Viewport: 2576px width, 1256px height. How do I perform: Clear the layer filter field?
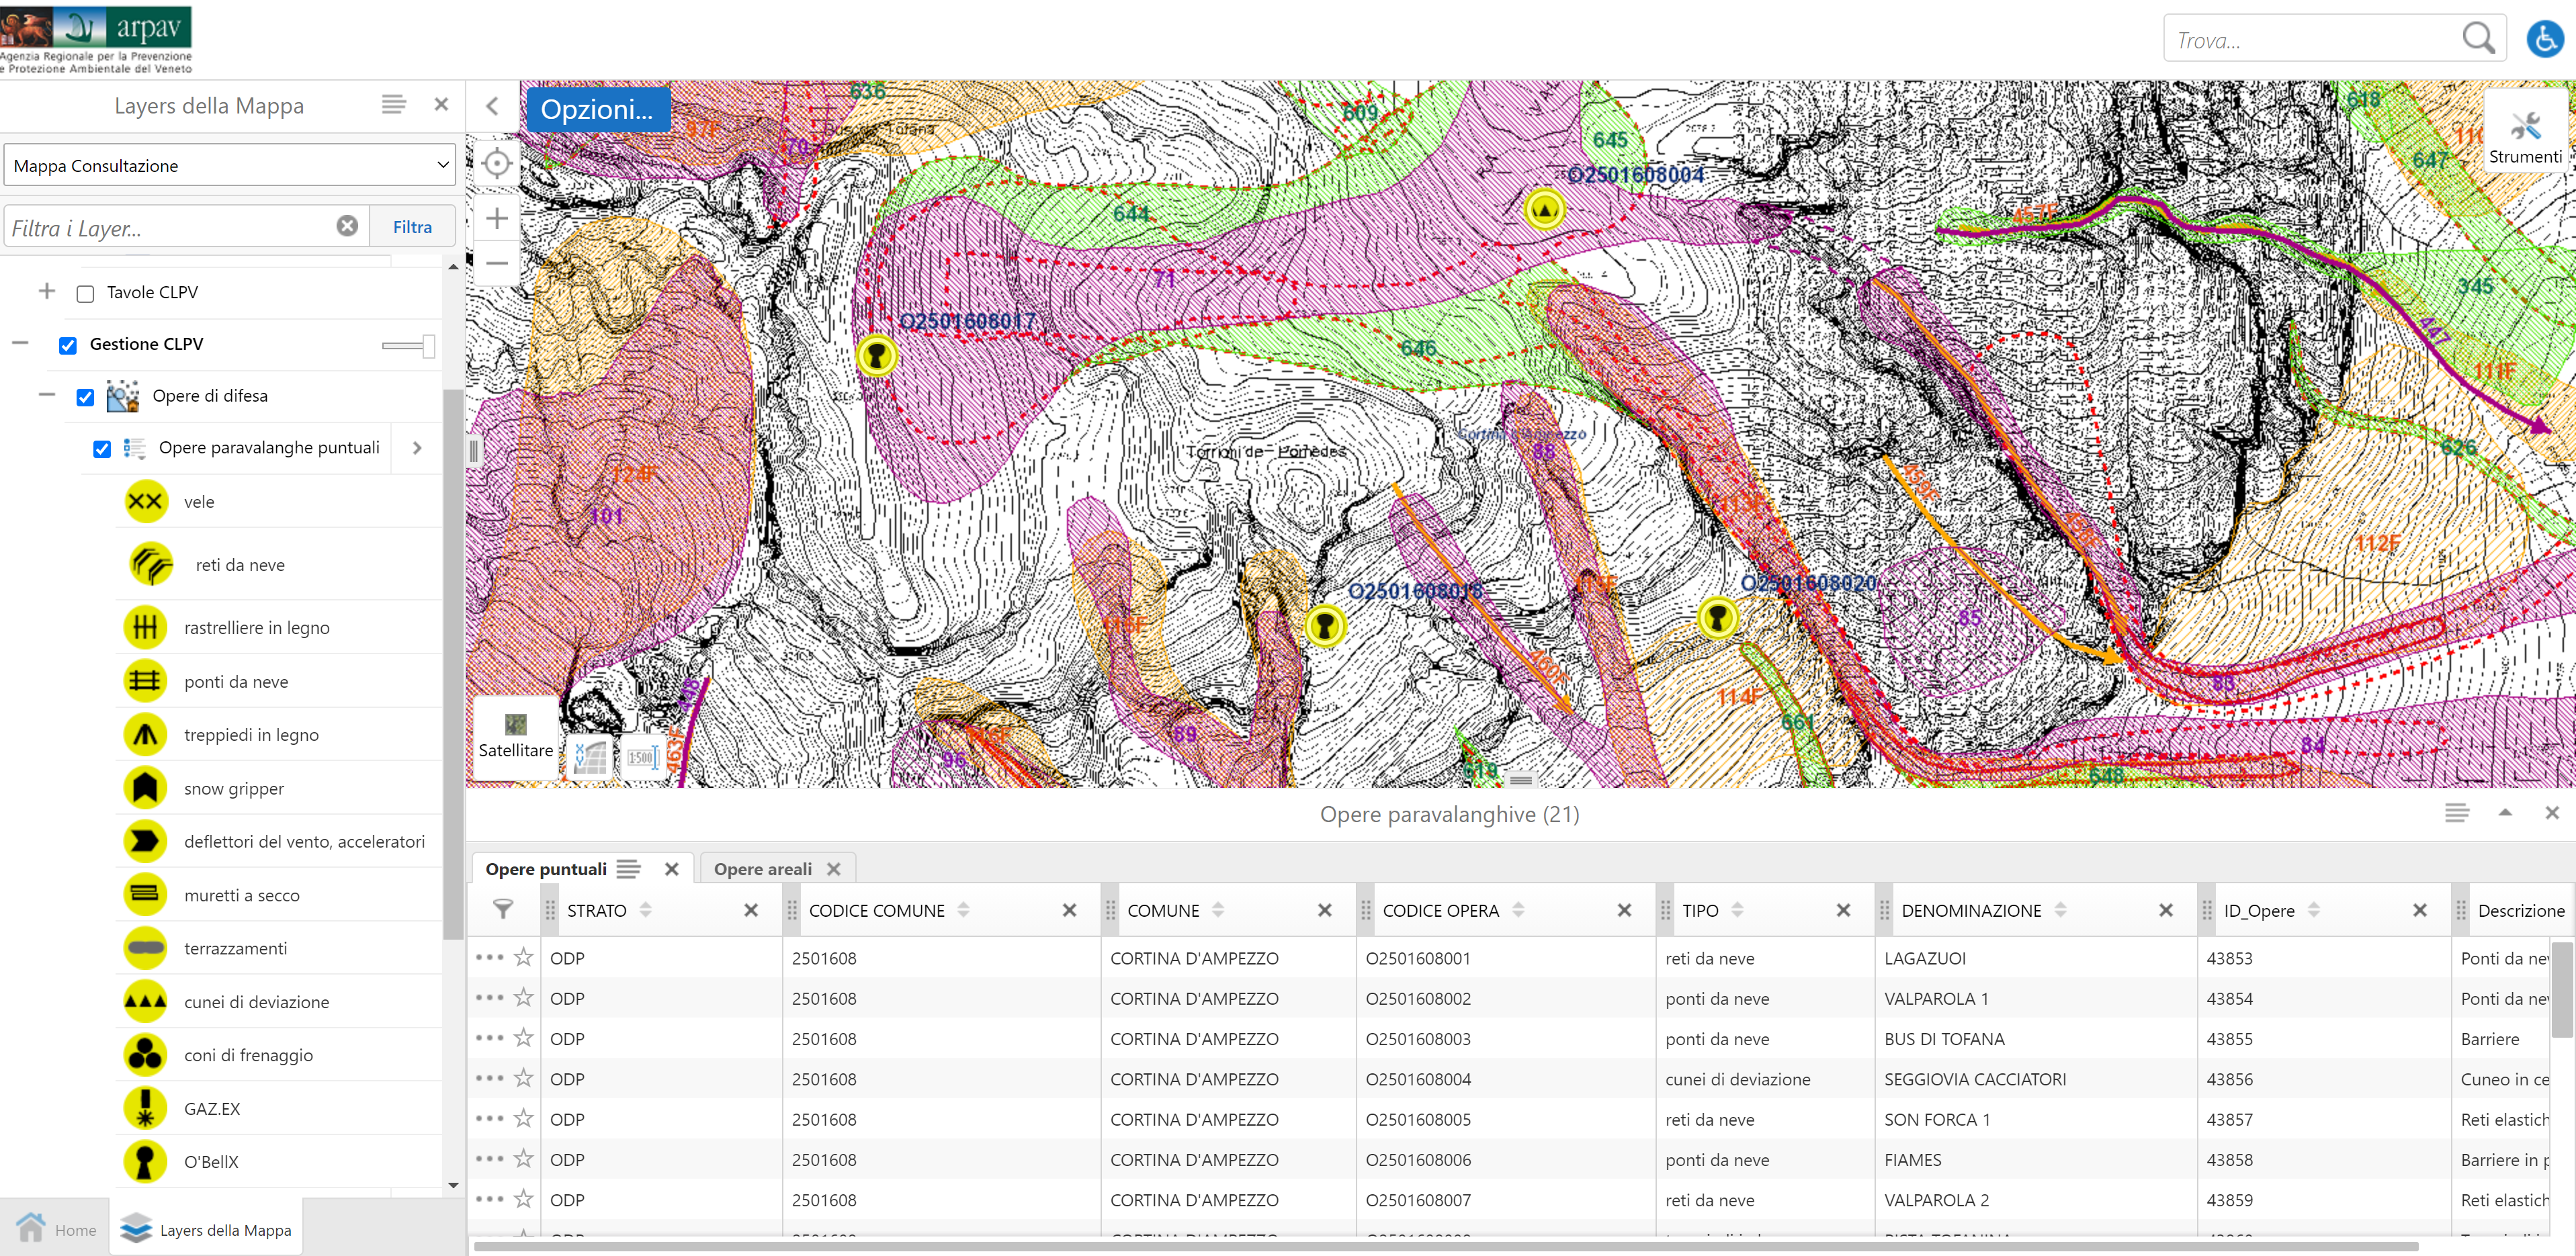click(347, 226)
